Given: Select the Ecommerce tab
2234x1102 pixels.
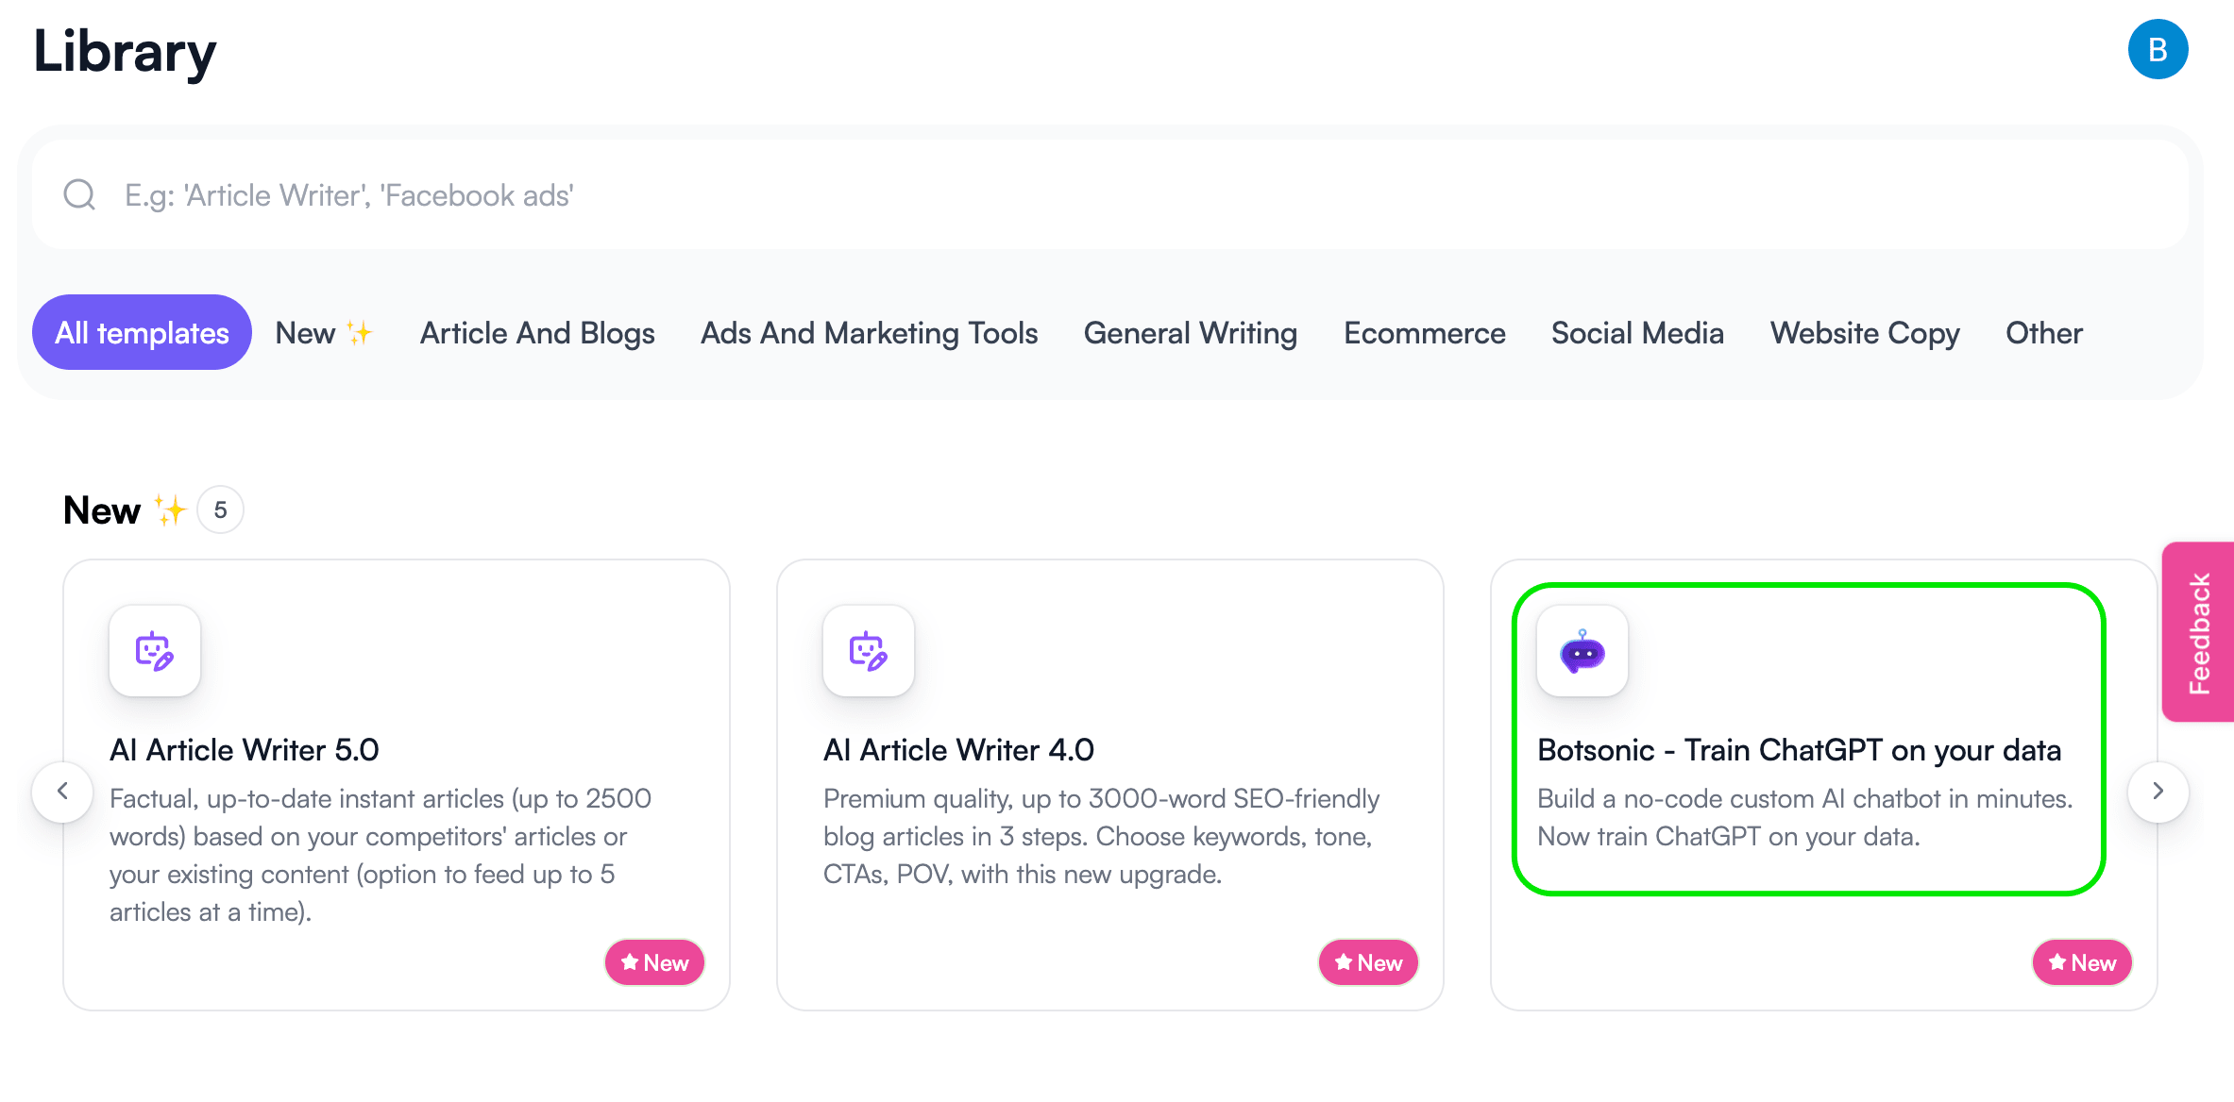Looking at the screenshot, I should coord(1425,333).
